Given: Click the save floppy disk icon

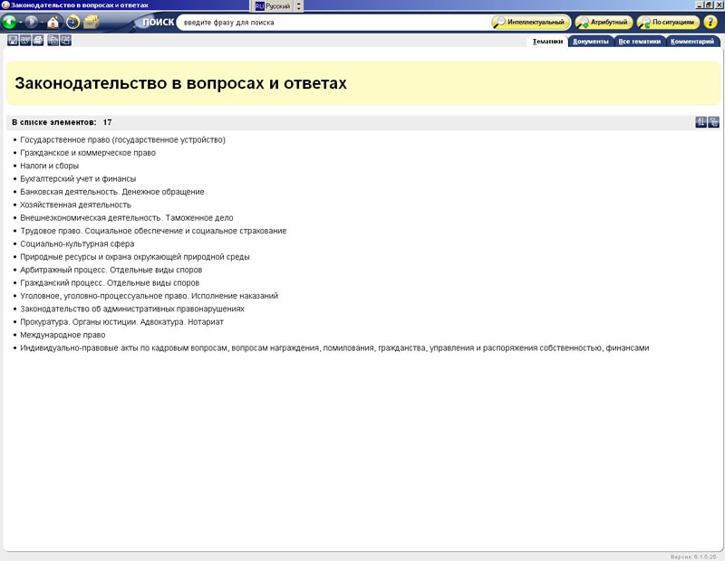Looking at the screenshot, I should (13, 41).
